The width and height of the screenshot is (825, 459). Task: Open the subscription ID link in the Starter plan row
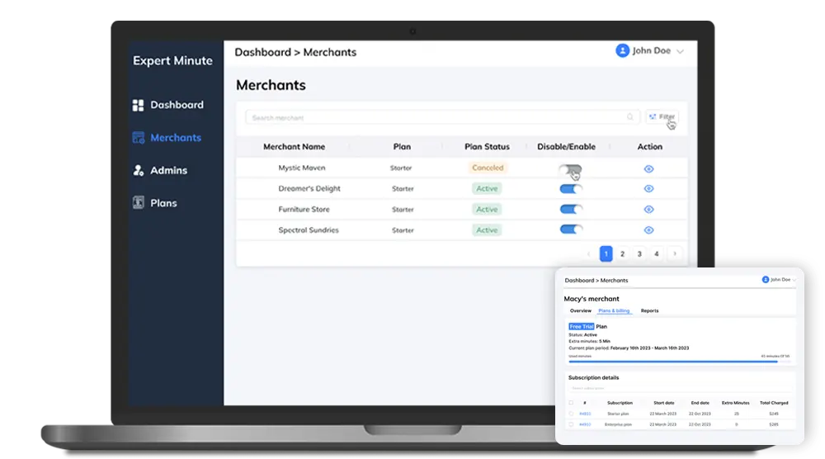pos(585,414)
